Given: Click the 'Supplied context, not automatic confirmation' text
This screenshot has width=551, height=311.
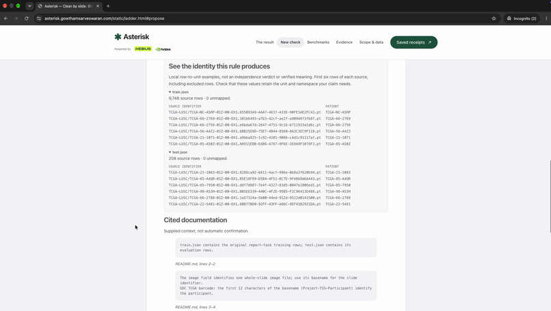Looking at the screenshot, I should 206,231.
